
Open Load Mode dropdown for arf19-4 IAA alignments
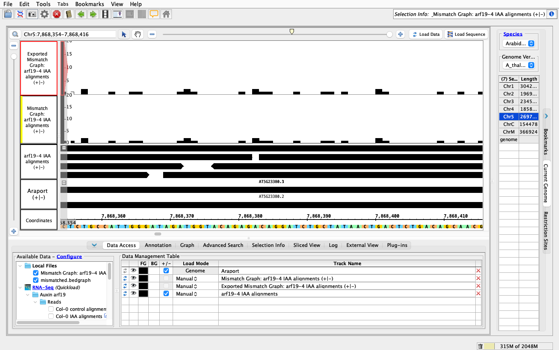click(186, 294)
